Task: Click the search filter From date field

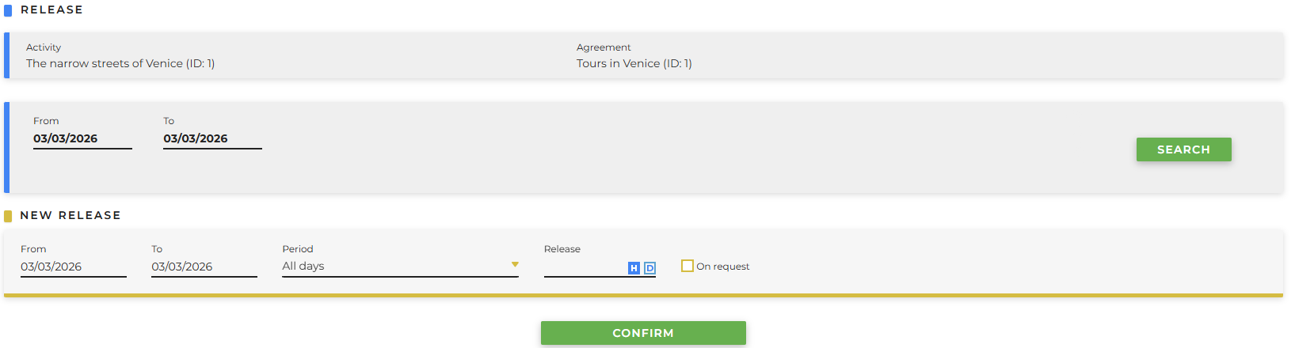Action: 82,138
